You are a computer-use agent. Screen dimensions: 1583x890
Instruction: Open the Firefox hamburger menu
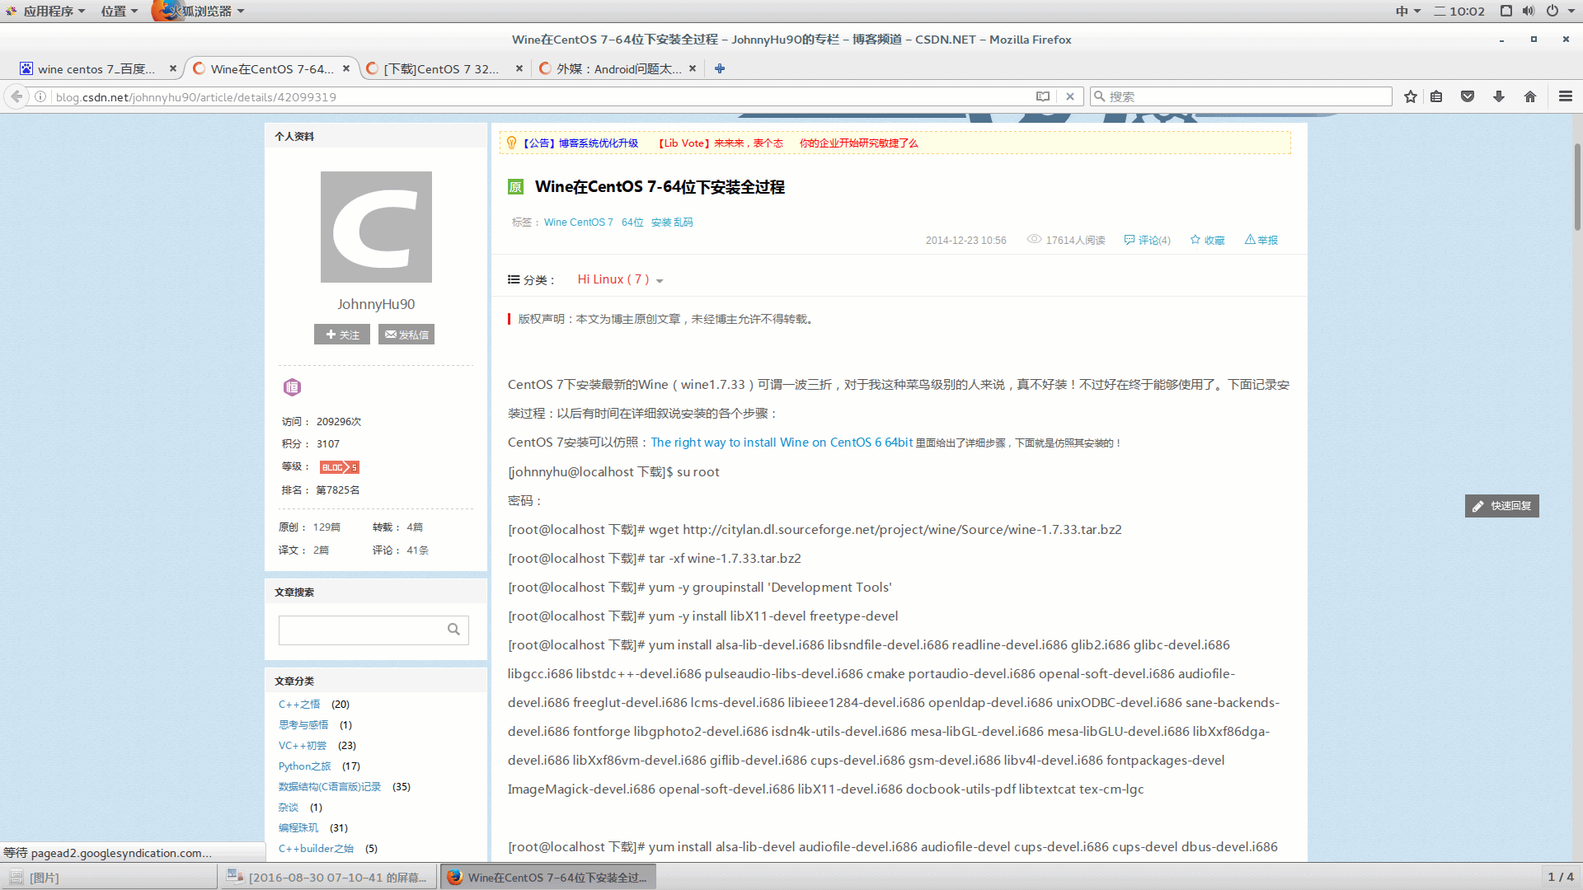pyautogui.click(x=1566, y=96)
